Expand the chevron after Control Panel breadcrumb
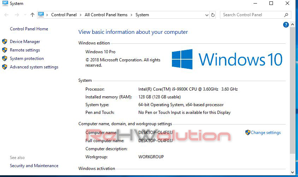 [81, 15]
